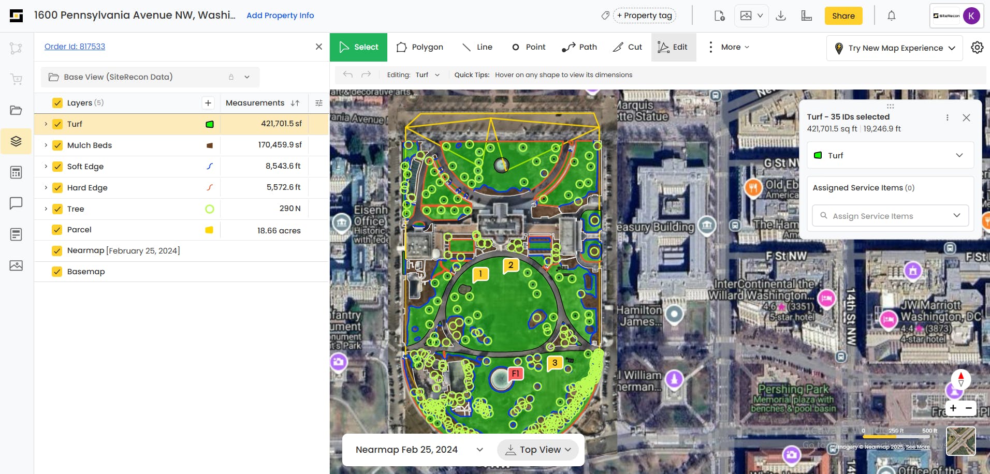
Task: Undo the last edit
Action: pyautogui.click(x=348, y=75)
